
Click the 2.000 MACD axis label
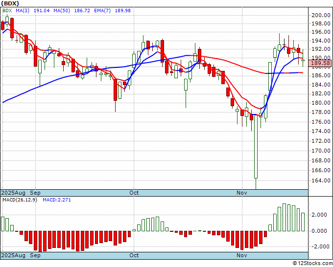pyautogui.click(x=319, y=215)
